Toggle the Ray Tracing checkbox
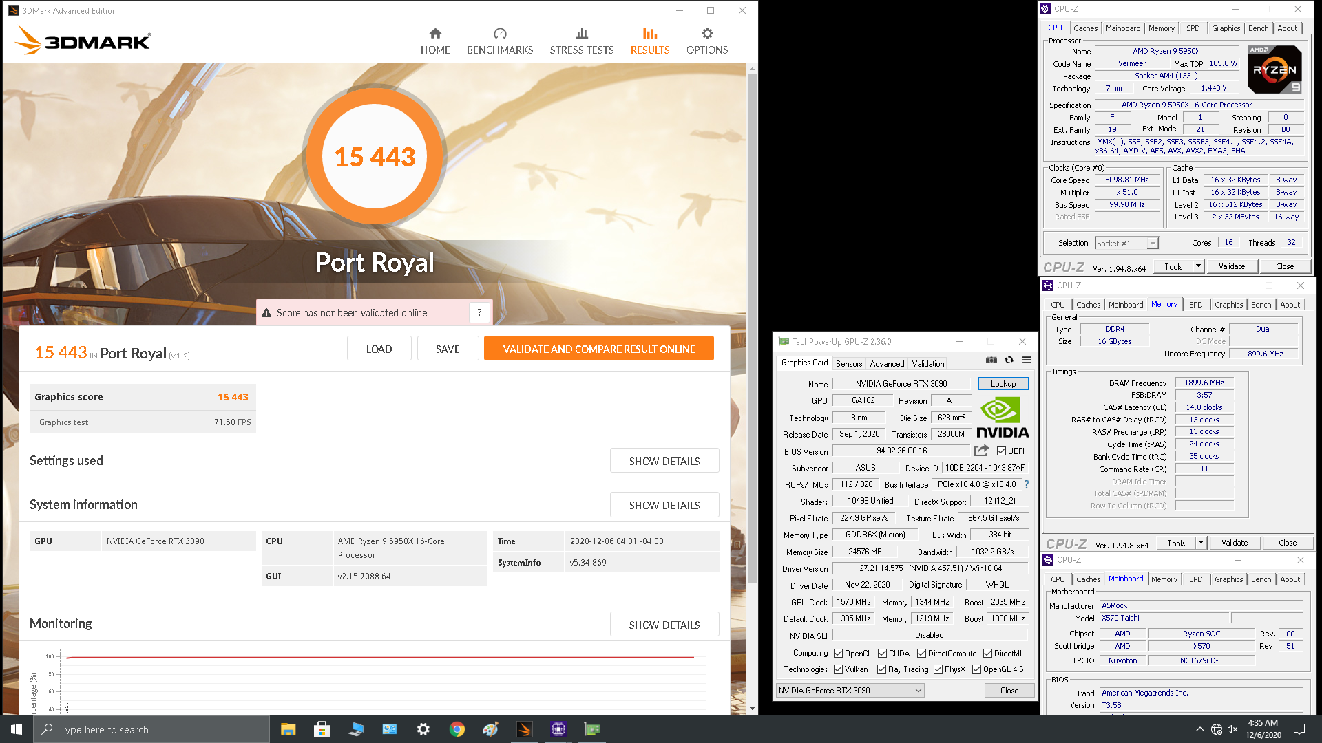1322x743 pixels. [x=881, y=669]
